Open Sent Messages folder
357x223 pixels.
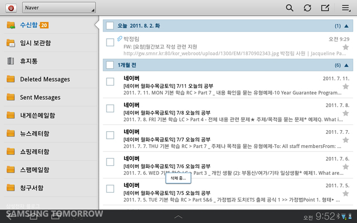[50, 97]
